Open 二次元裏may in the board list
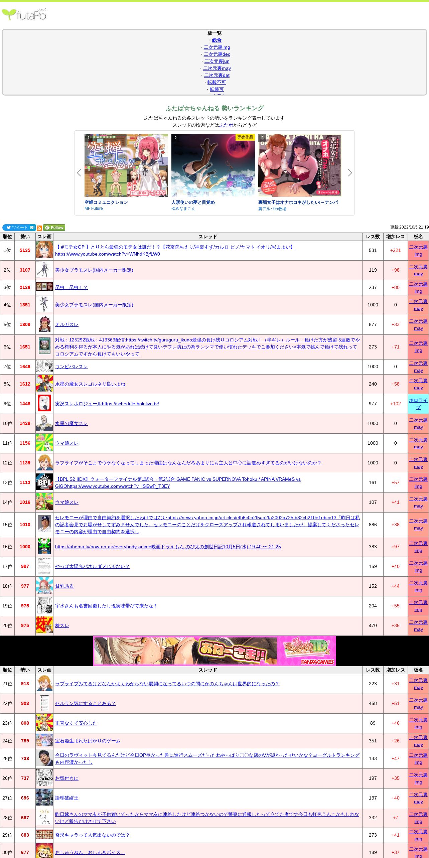Image resolution: width=429 pixels, height=858 pixels. click(x=217, y=68)
